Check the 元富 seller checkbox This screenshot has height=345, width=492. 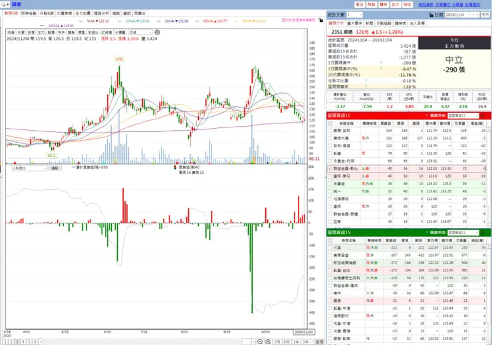[x=330, y=247]
